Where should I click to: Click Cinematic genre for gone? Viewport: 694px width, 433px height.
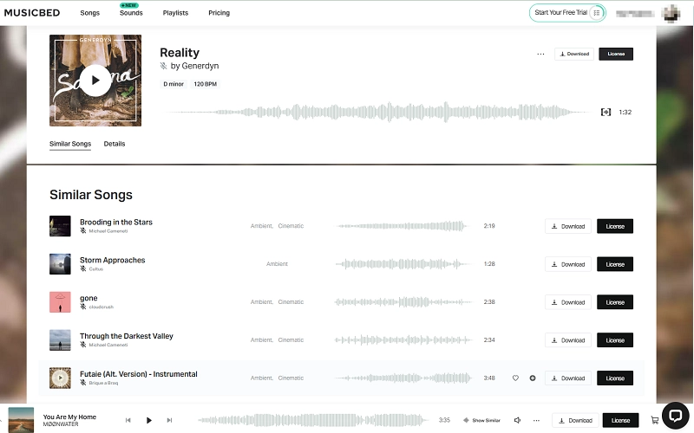point(291,302)
